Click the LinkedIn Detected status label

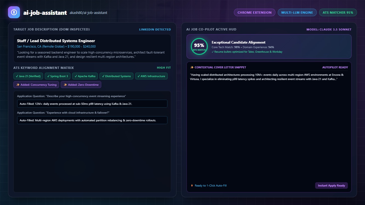click(x=155, y=29)
